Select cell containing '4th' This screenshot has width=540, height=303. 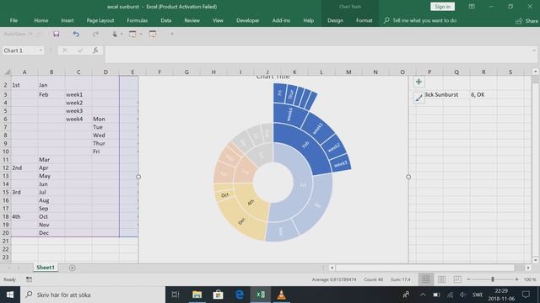[24, 216]
